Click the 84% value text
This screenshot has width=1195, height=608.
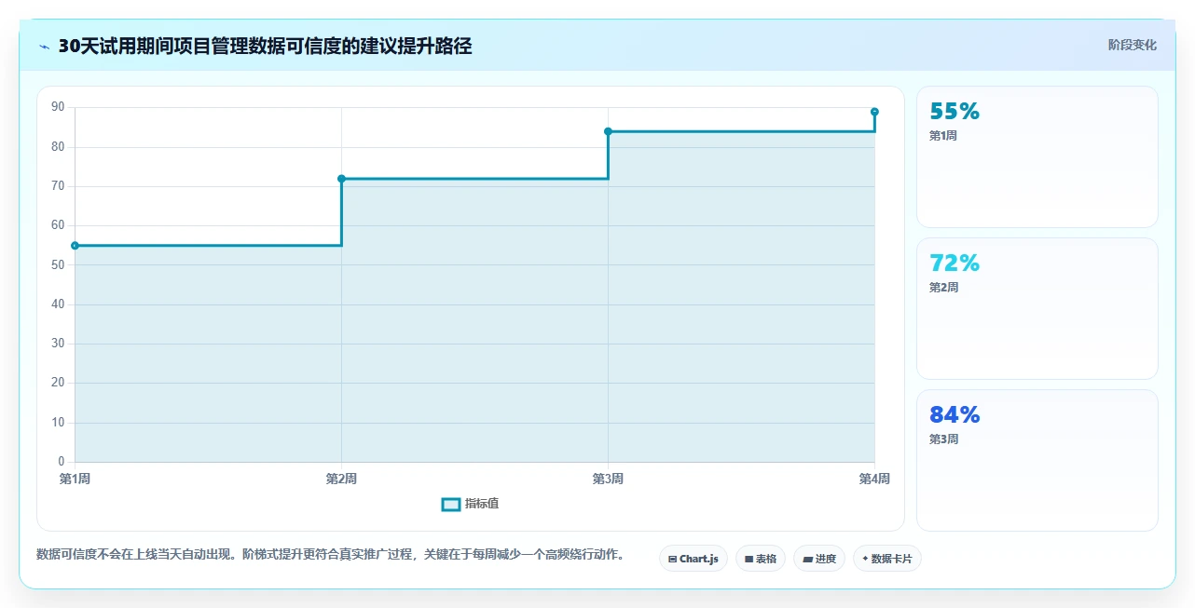click(955, 415)
